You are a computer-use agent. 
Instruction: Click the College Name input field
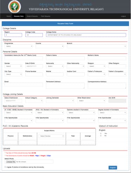86,35
